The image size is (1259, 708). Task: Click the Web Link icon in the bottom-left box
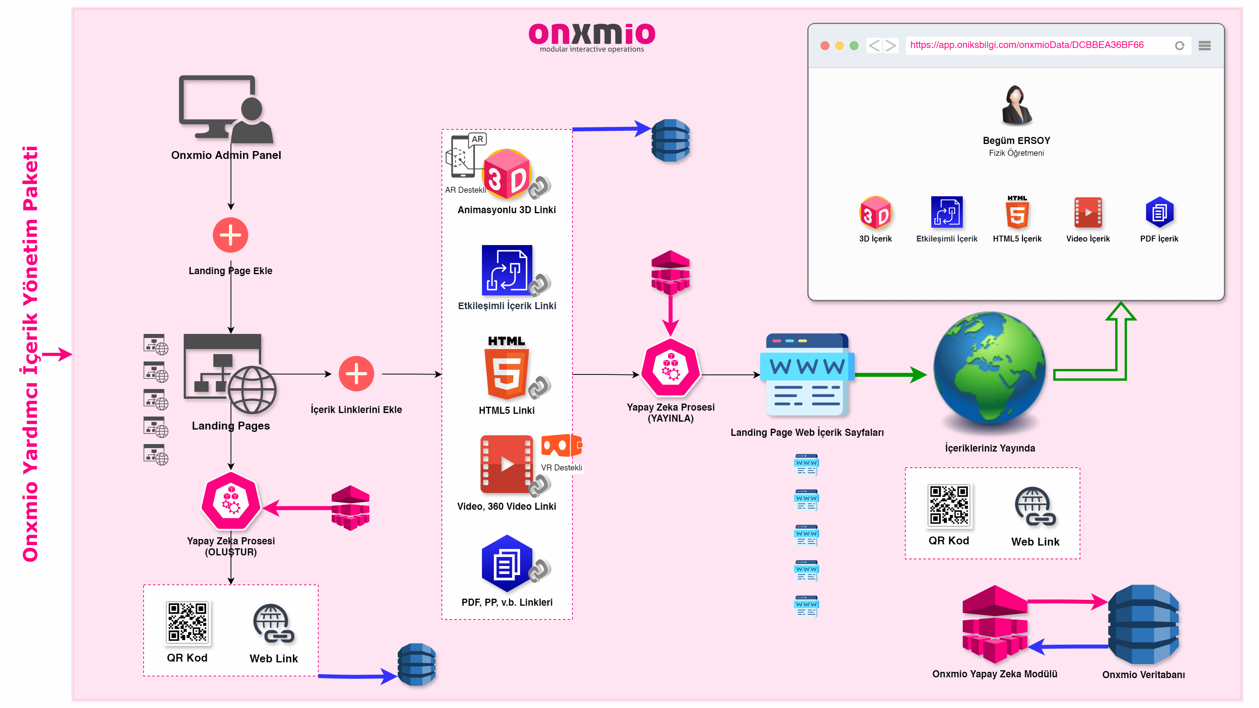(274, 623)
